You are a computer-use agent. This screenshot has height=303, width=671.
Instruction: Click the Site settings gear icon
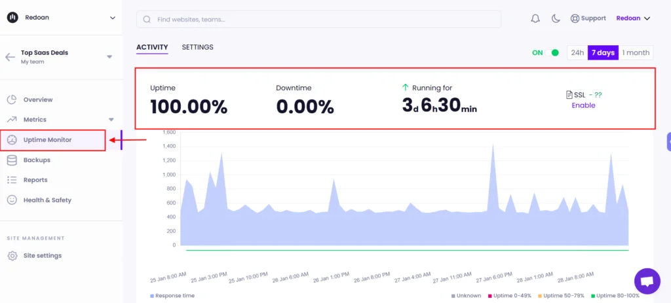[x=12, y=256]
